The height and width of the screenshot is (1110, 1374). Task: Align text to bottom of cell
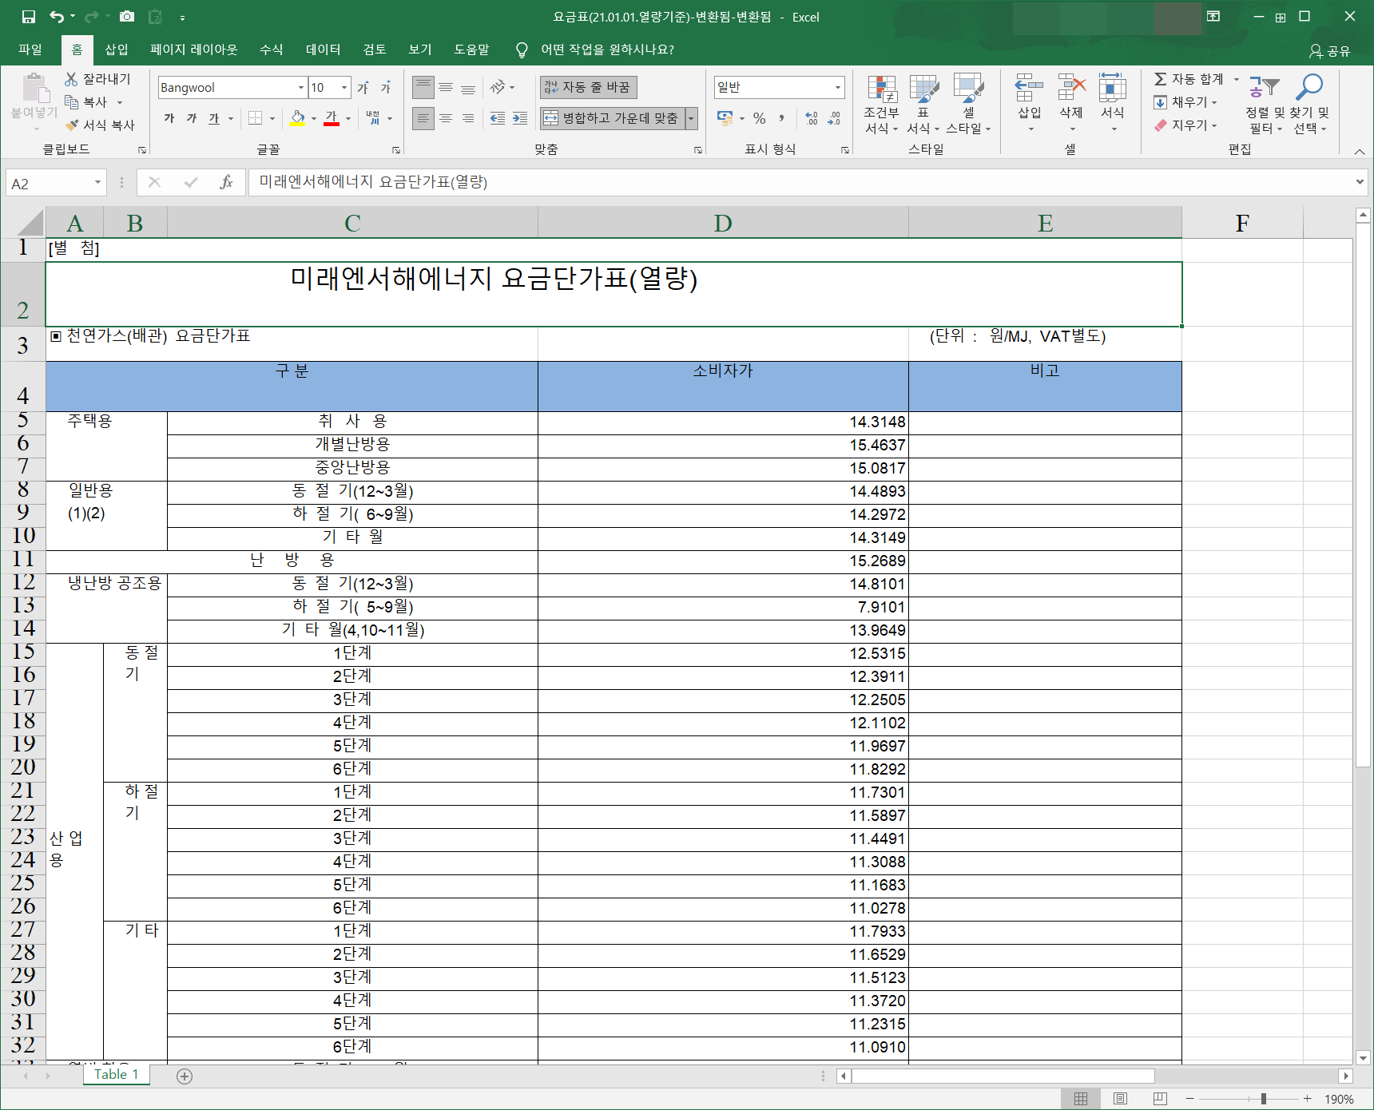468,87
